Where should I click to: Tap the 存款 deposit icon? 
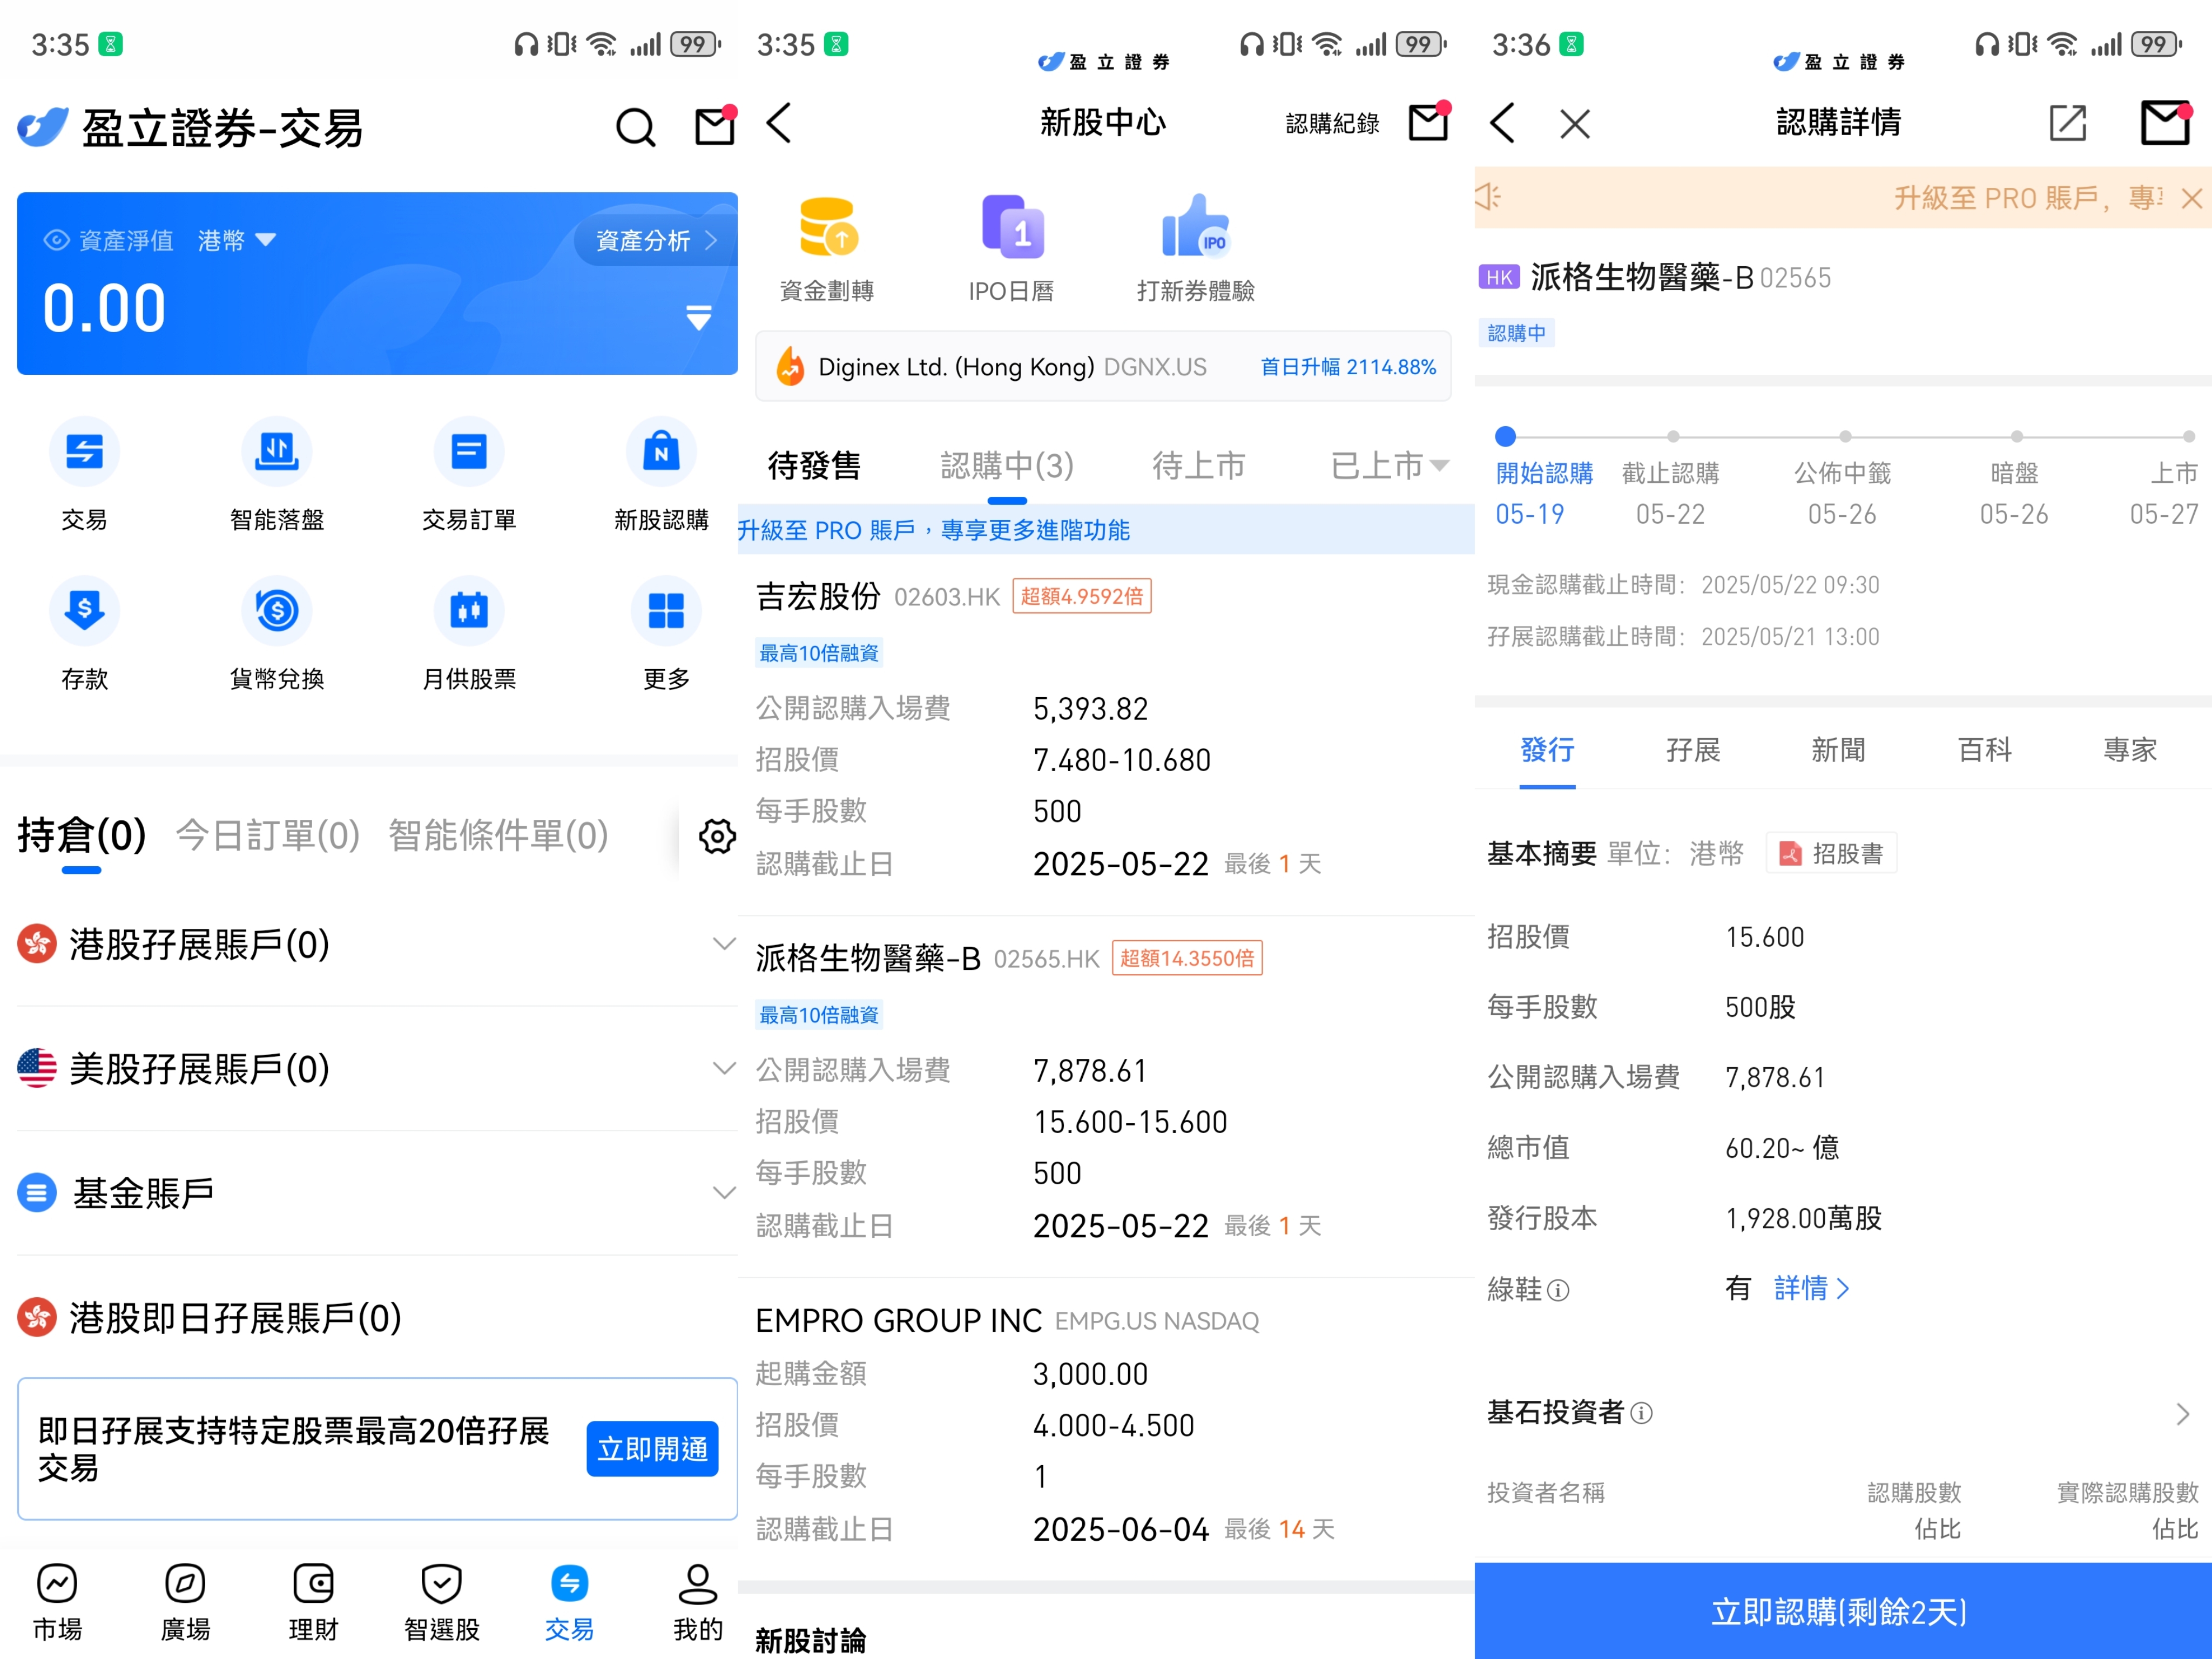coord(84,611)
